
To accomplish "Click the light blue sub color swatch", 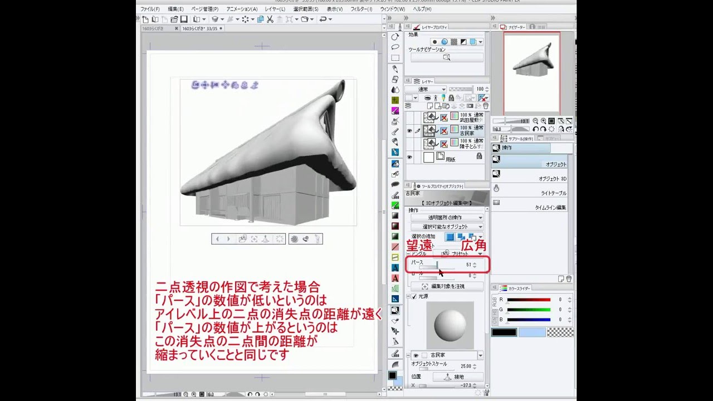I will [532, 332].
